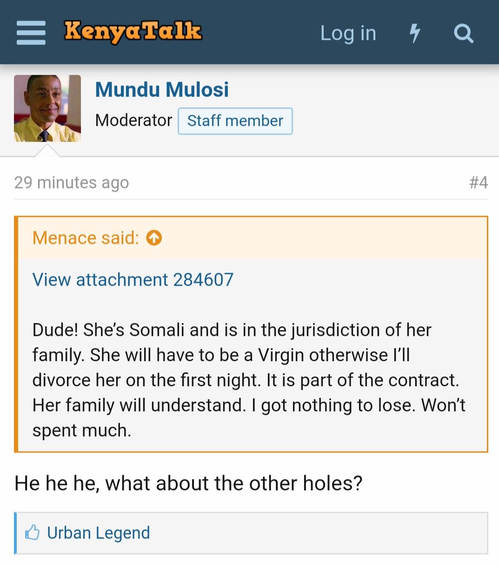Screen dimensions: 499x566
Task: Open the post permalink #4
Action: (479, 182)
